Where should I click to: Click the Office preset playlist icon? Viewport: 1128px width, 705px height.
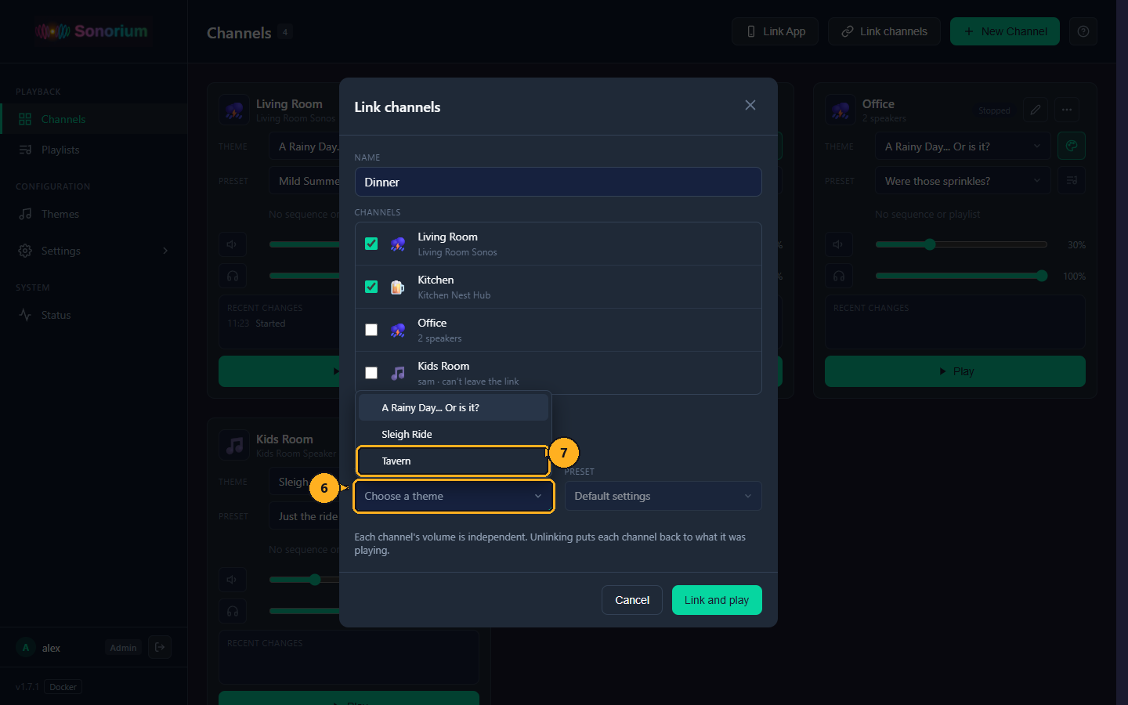(x=1072, y=180)
